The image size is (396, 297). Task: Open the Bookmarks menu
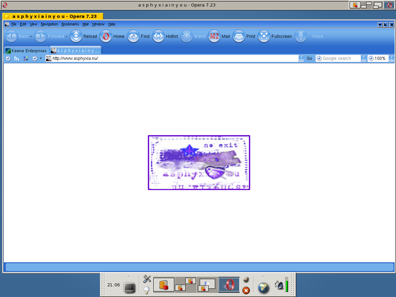click(70, 24)
